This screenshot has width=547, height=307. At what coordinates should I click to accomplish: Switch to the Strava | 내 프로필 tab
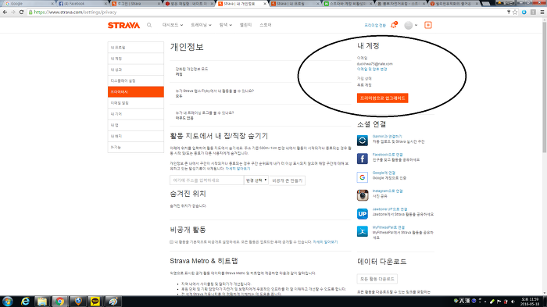tap(295, 3)
